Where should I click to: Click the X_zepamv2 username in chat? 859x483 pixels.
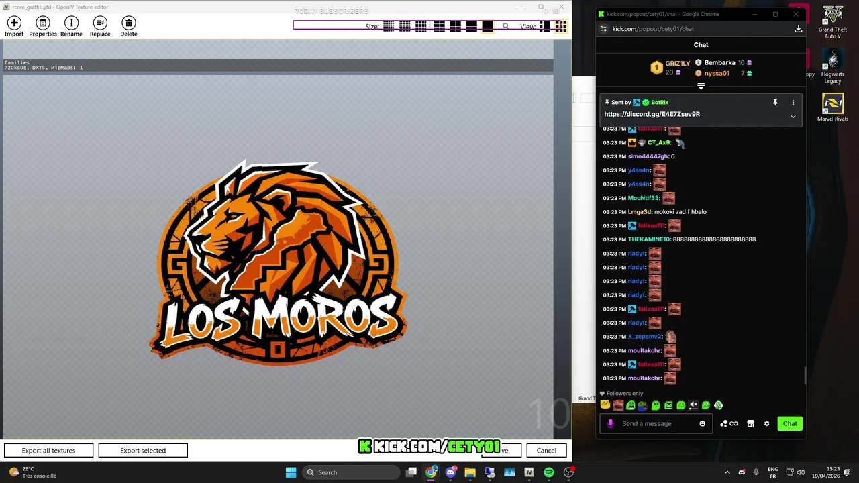point(644,337)
